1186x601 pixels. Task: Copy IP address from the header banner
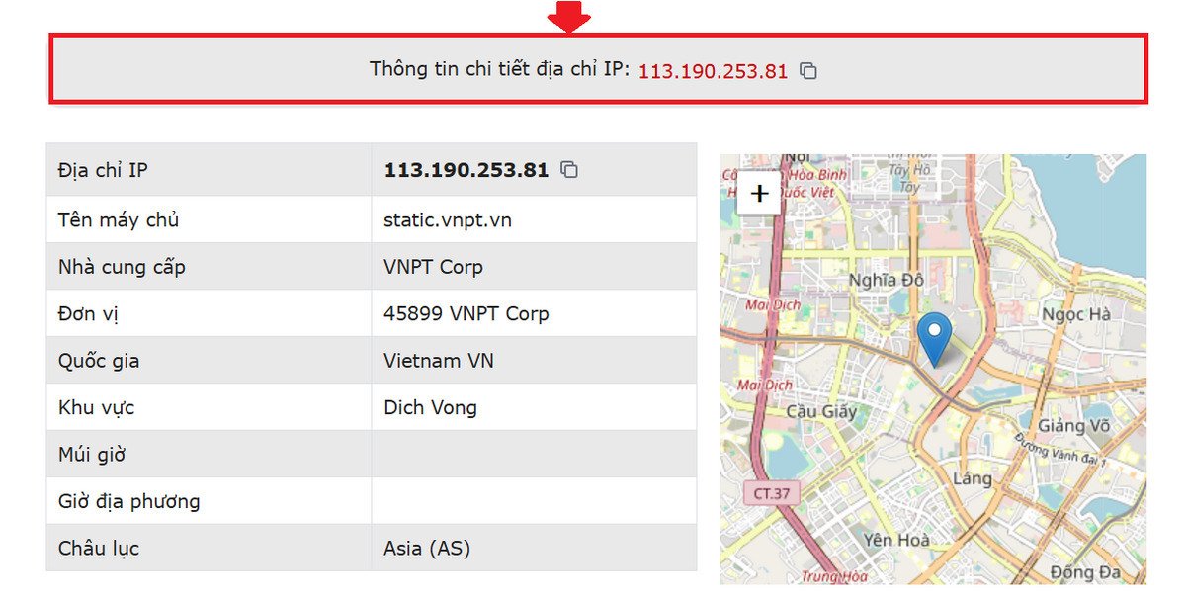point(808,70)
